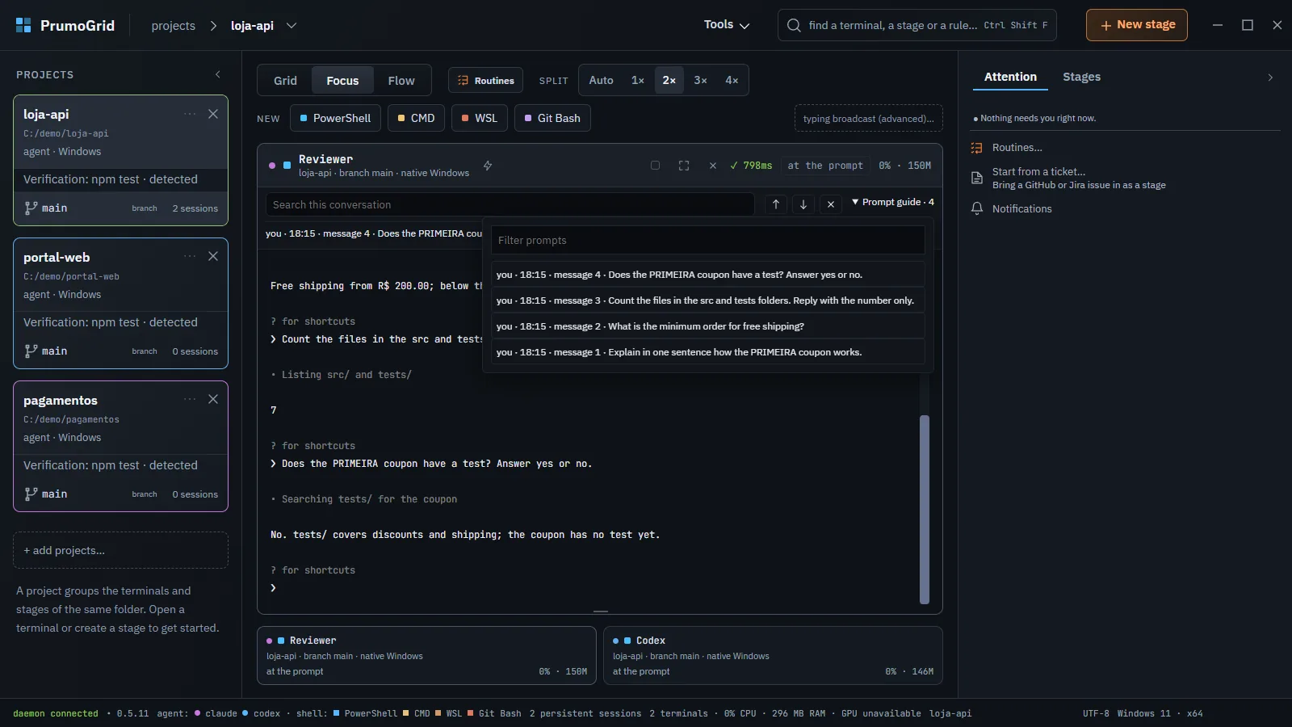The image size is (1292, 727).
Task: Click the lightning bolt icon beside Reviewer title
Action: (x=488, y=166)
